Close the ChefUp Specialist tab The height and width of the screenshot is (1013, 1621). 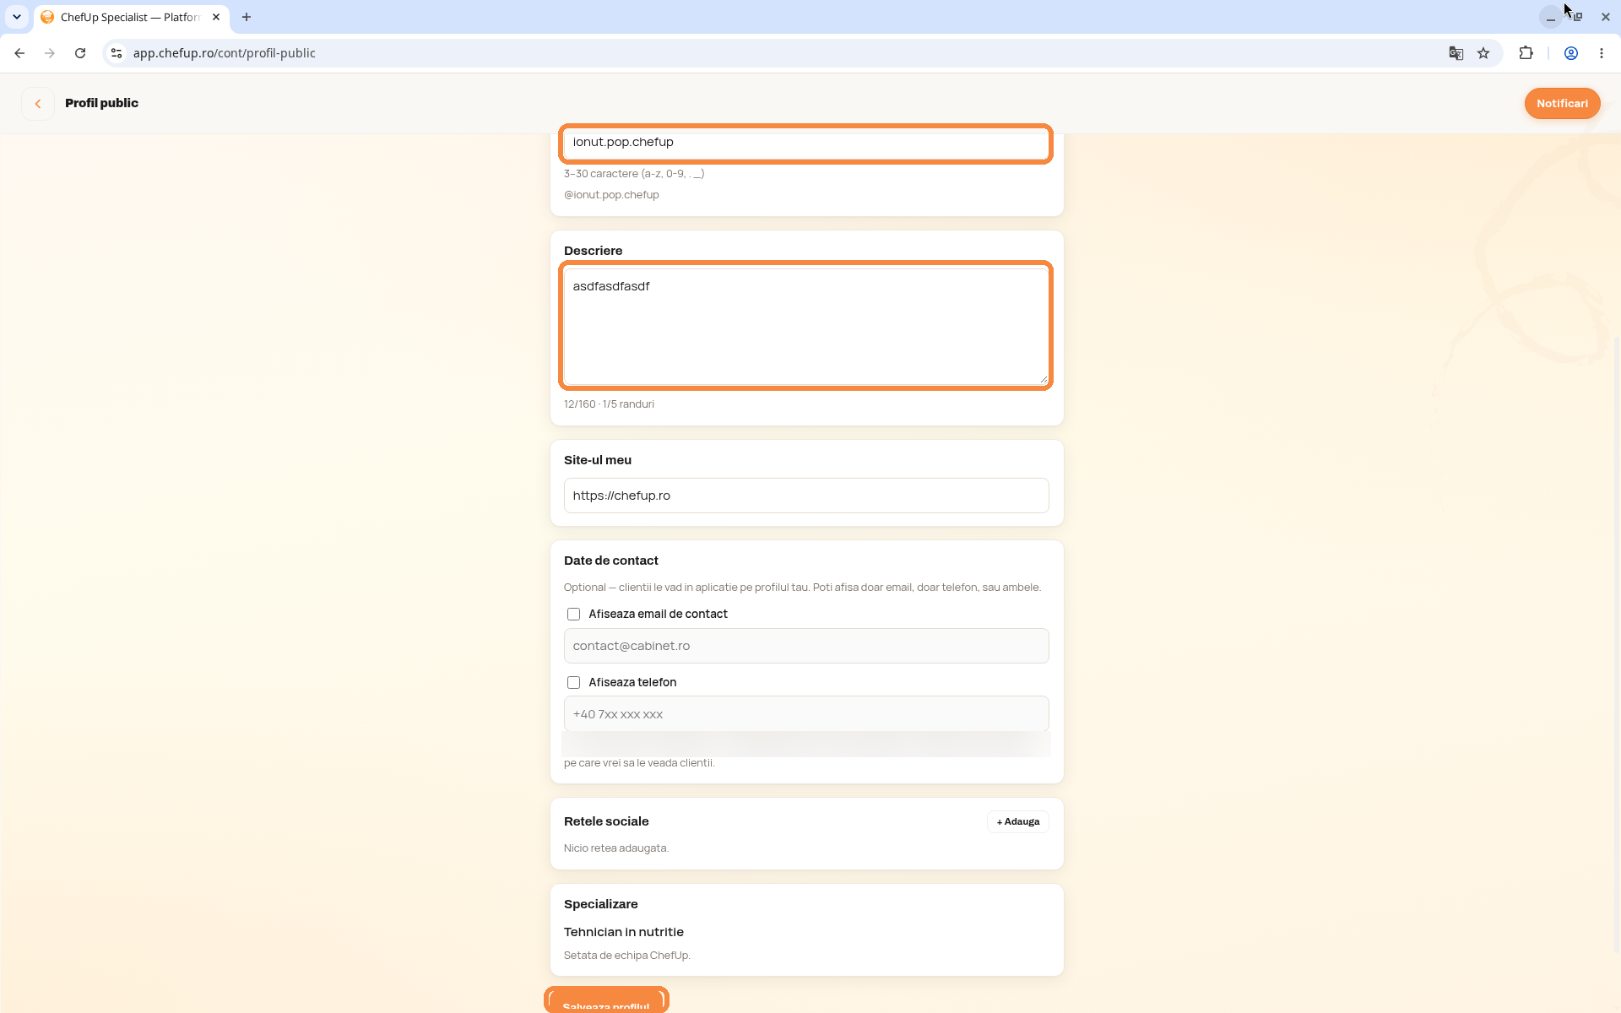pos(216,17)
